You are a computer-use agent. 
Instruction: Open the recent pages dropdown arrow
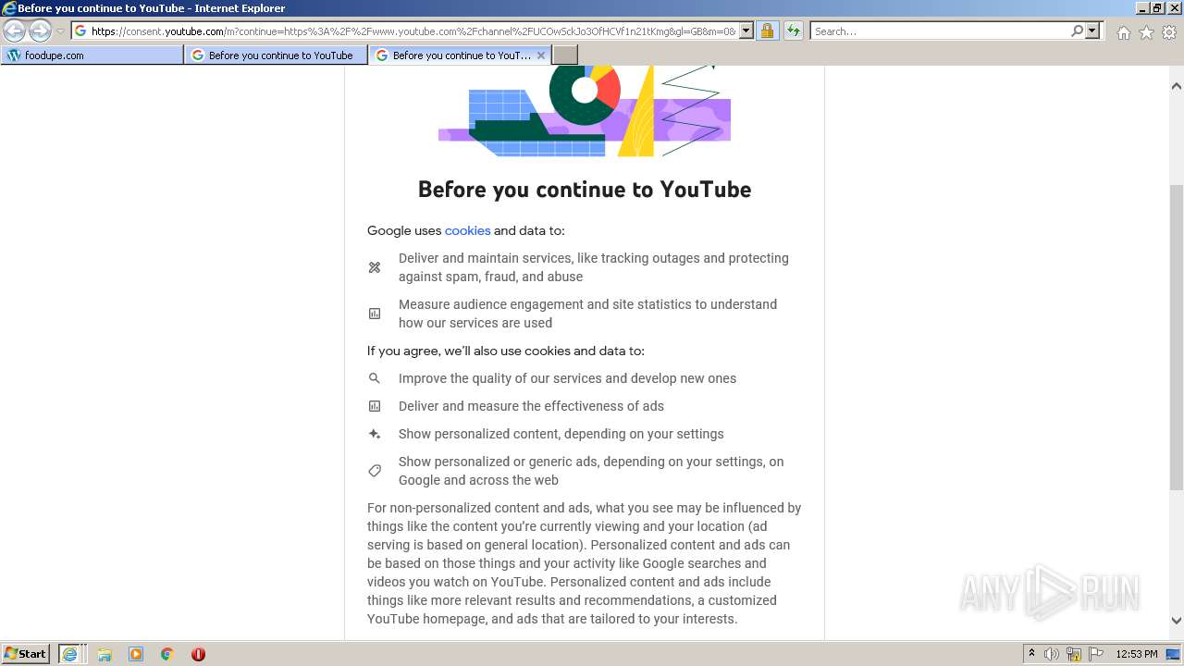(x=60, y=31)
